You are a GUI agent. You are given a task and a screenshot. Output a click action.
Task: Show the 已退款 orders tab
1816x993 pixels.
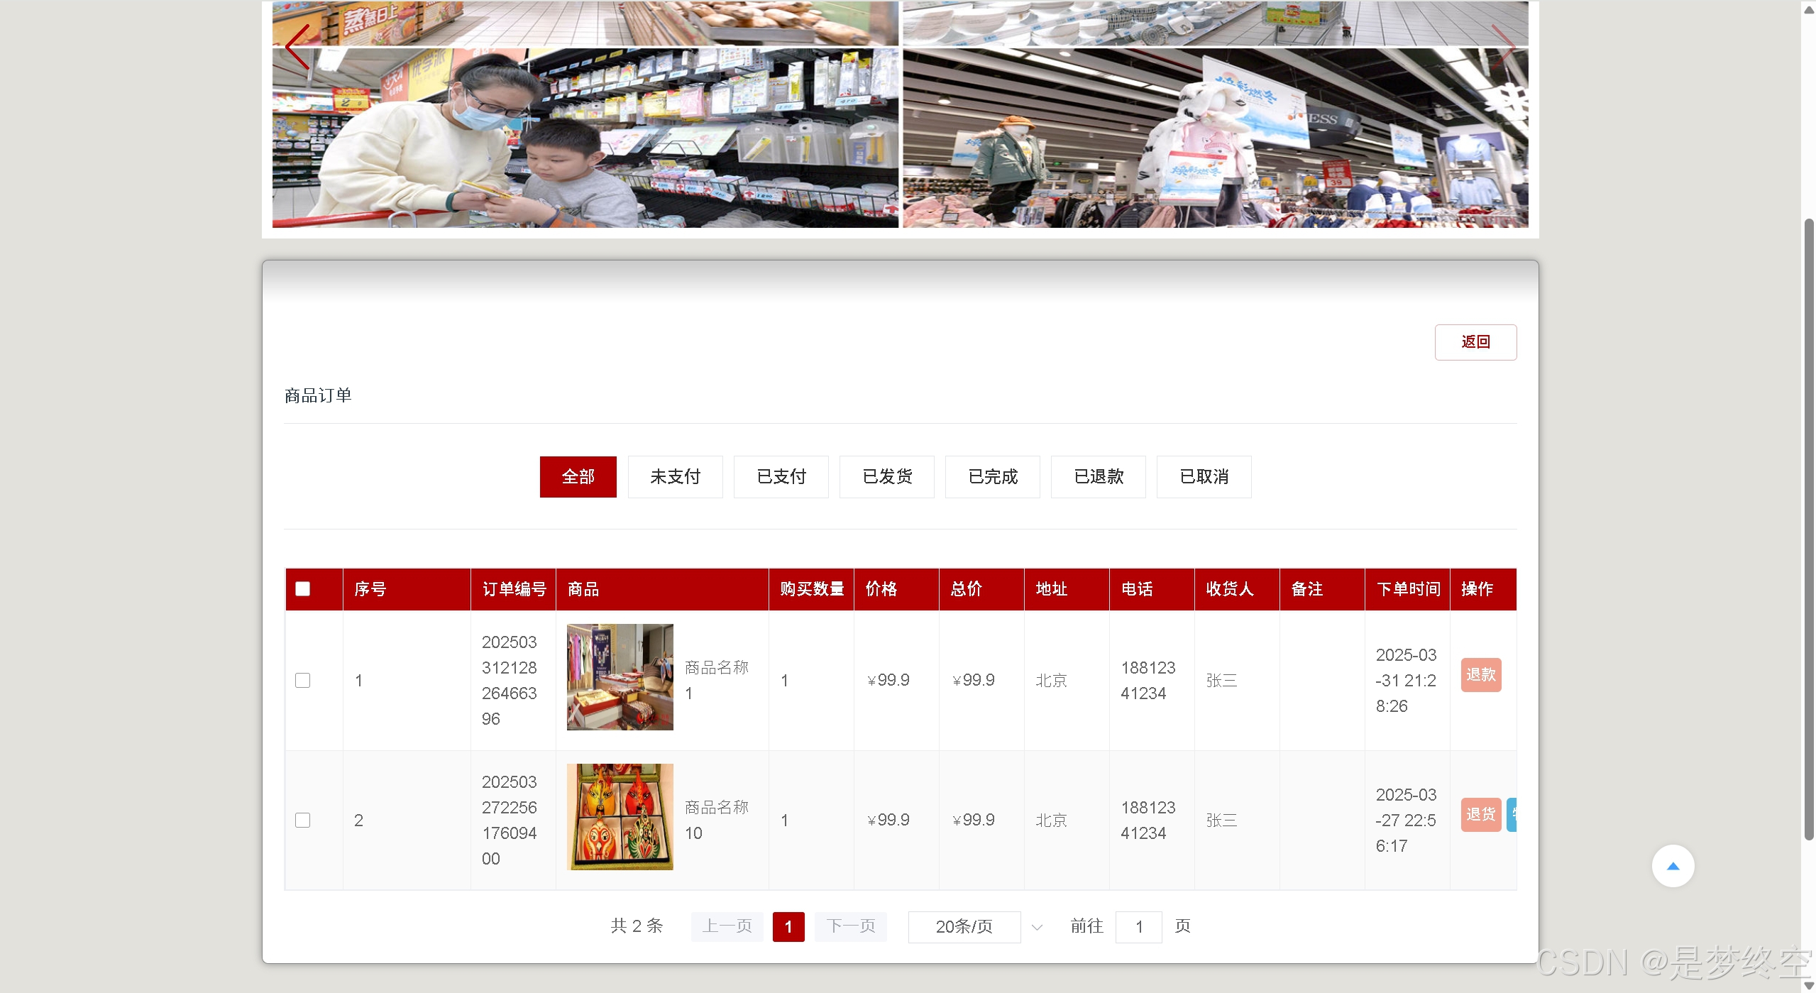point(1098,477)
